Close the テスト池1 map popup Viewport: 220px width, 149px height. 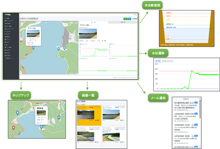click(41, 28)
